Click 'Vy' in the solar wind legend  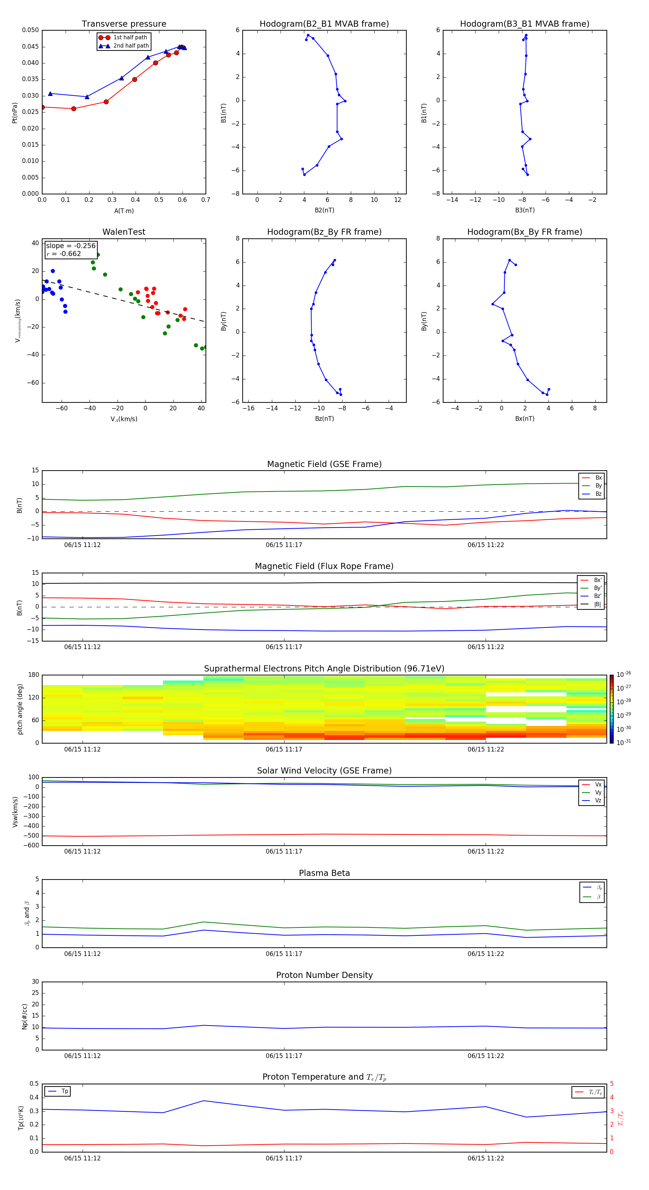point(598,792)
